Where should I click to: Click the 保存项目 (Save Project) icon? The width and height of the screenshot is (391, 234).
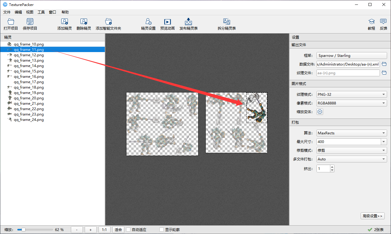pos(30,22)
